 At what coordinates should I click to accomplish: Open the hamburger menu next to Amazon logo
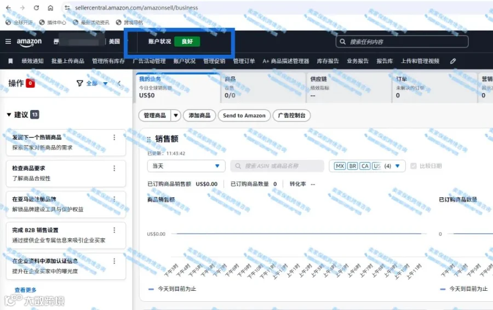[x=8, y=42]
